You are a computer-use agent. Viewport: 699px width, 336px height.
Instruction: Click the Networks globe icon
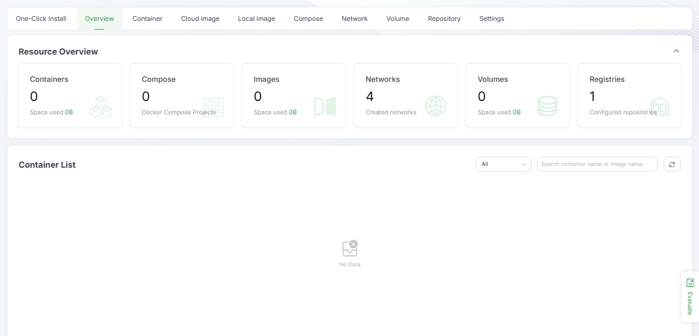click(436, 106)
